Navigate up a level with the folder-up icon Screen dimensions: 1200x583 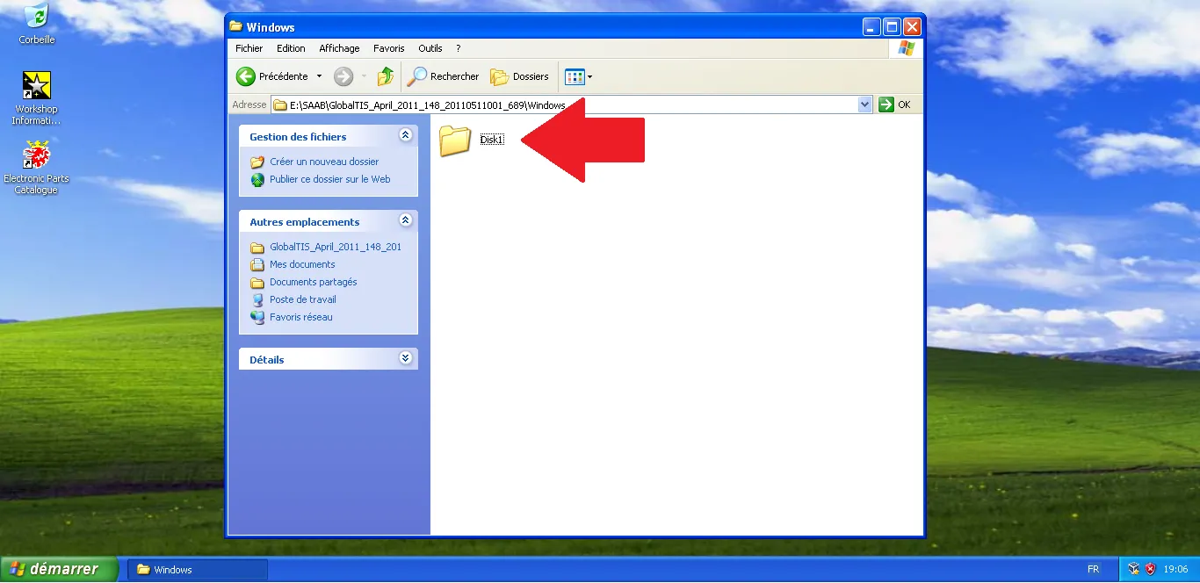(385, 76)
